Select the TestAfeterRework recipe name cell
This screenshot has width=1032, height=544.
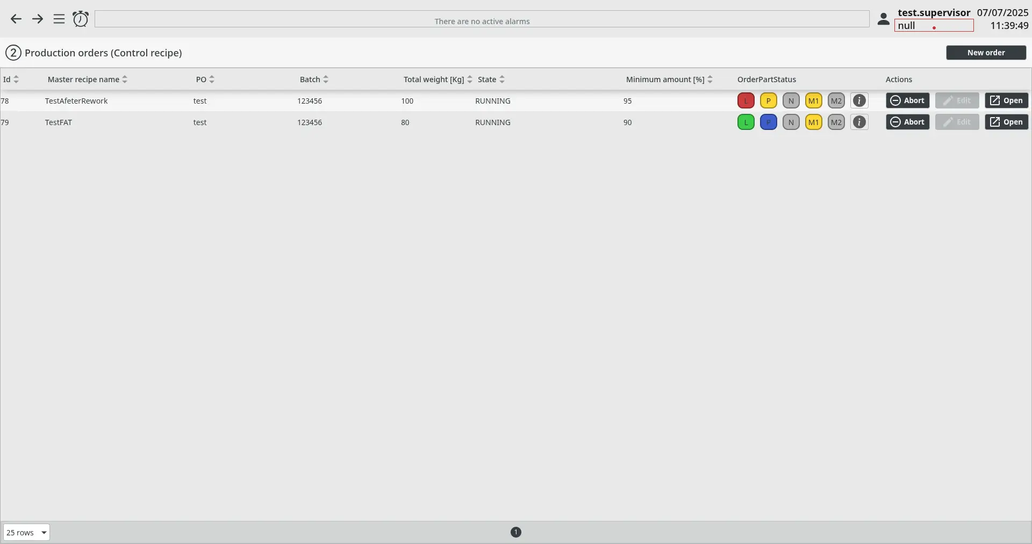(76, 101)
